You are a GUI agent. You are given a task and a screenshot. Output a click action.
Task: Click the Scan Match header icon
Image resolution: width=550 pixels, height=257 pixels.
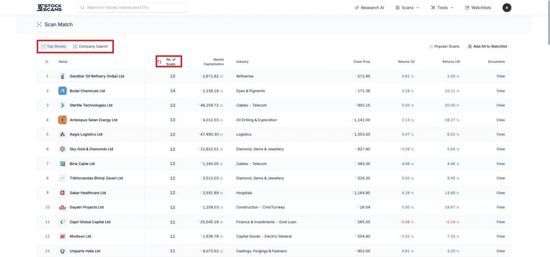tap(39, 25)
